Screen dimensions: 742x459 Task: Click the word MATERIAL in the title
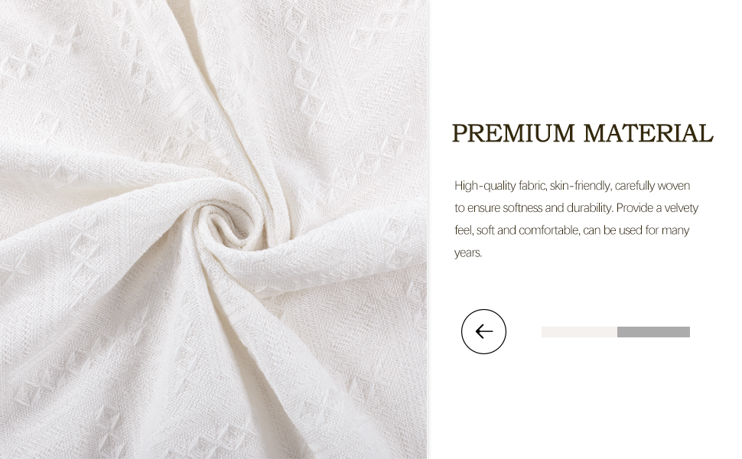coord(649,133)
